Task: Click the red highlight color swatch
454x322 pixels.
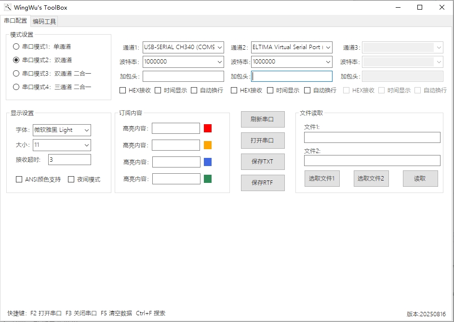Action: [x=208, y=128]
